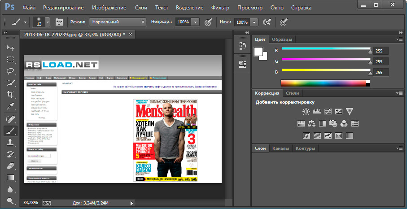Open the Файл menu

(x=29, y=8)
